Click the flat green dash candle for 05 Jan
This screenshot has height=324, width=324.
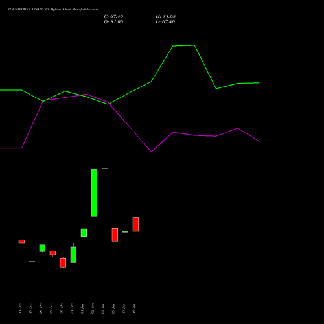click(104, 168)
